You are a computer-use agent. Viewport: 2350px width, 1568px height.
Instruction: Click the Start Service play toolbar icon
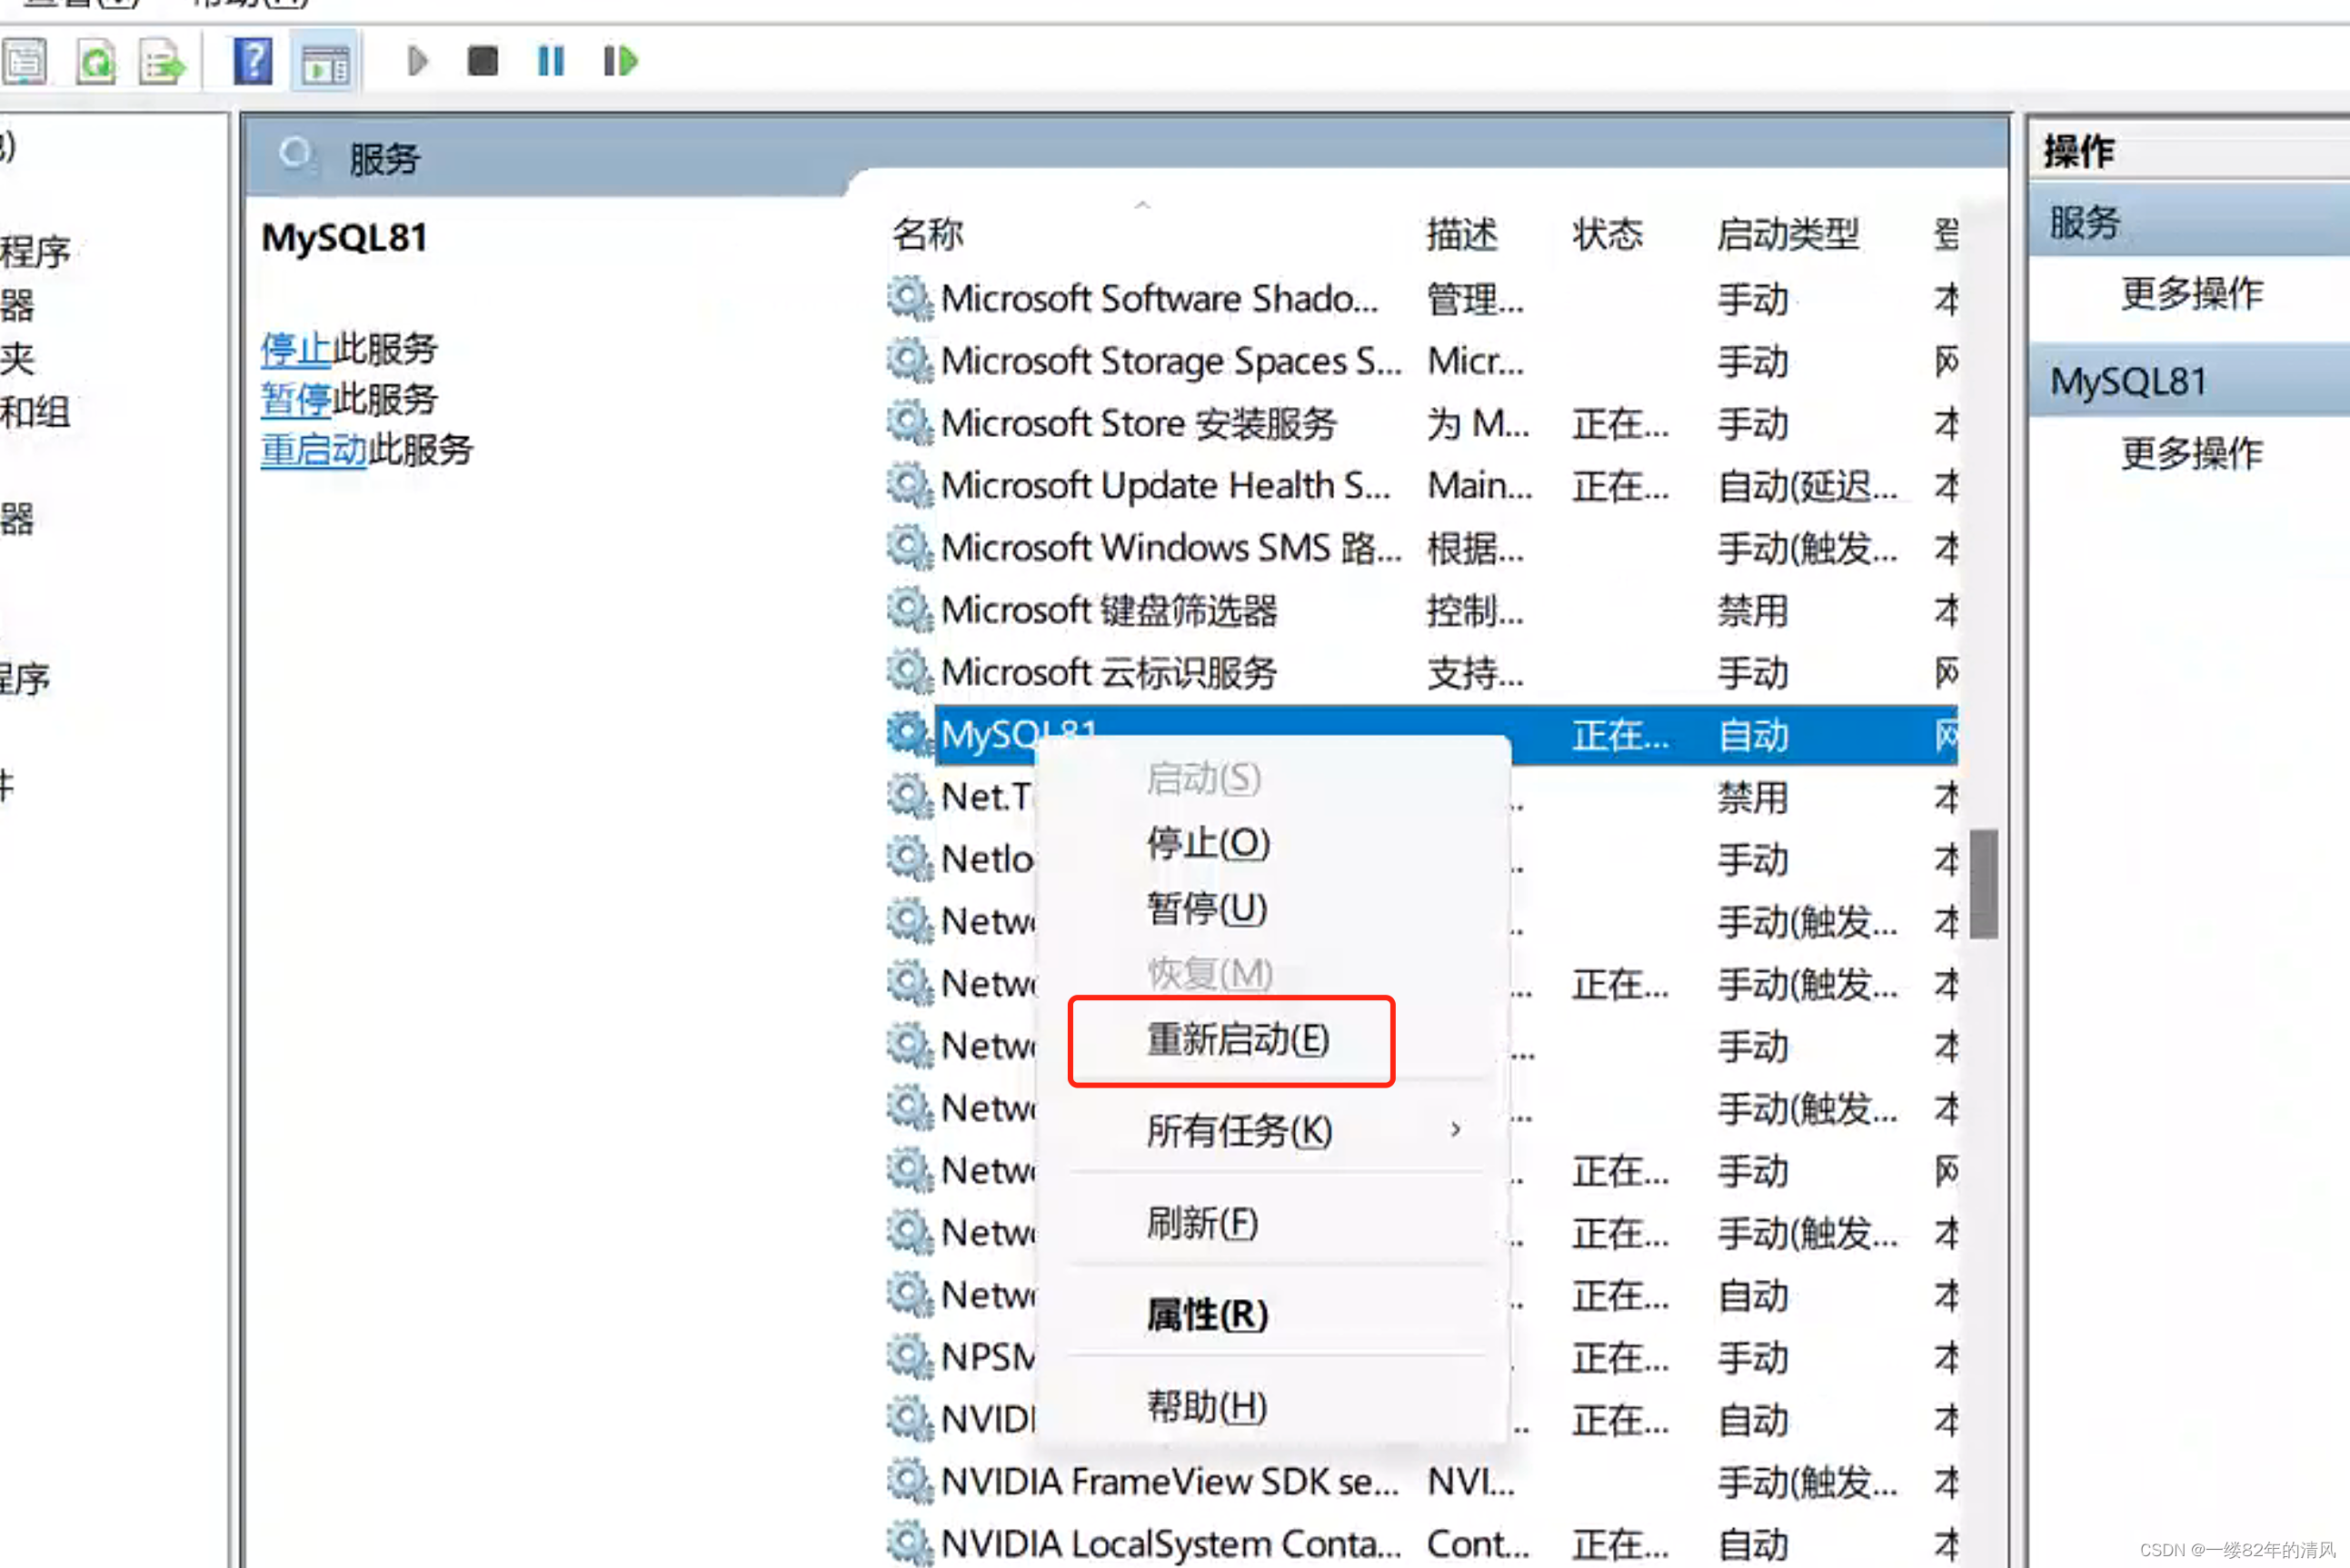point(418,62)
